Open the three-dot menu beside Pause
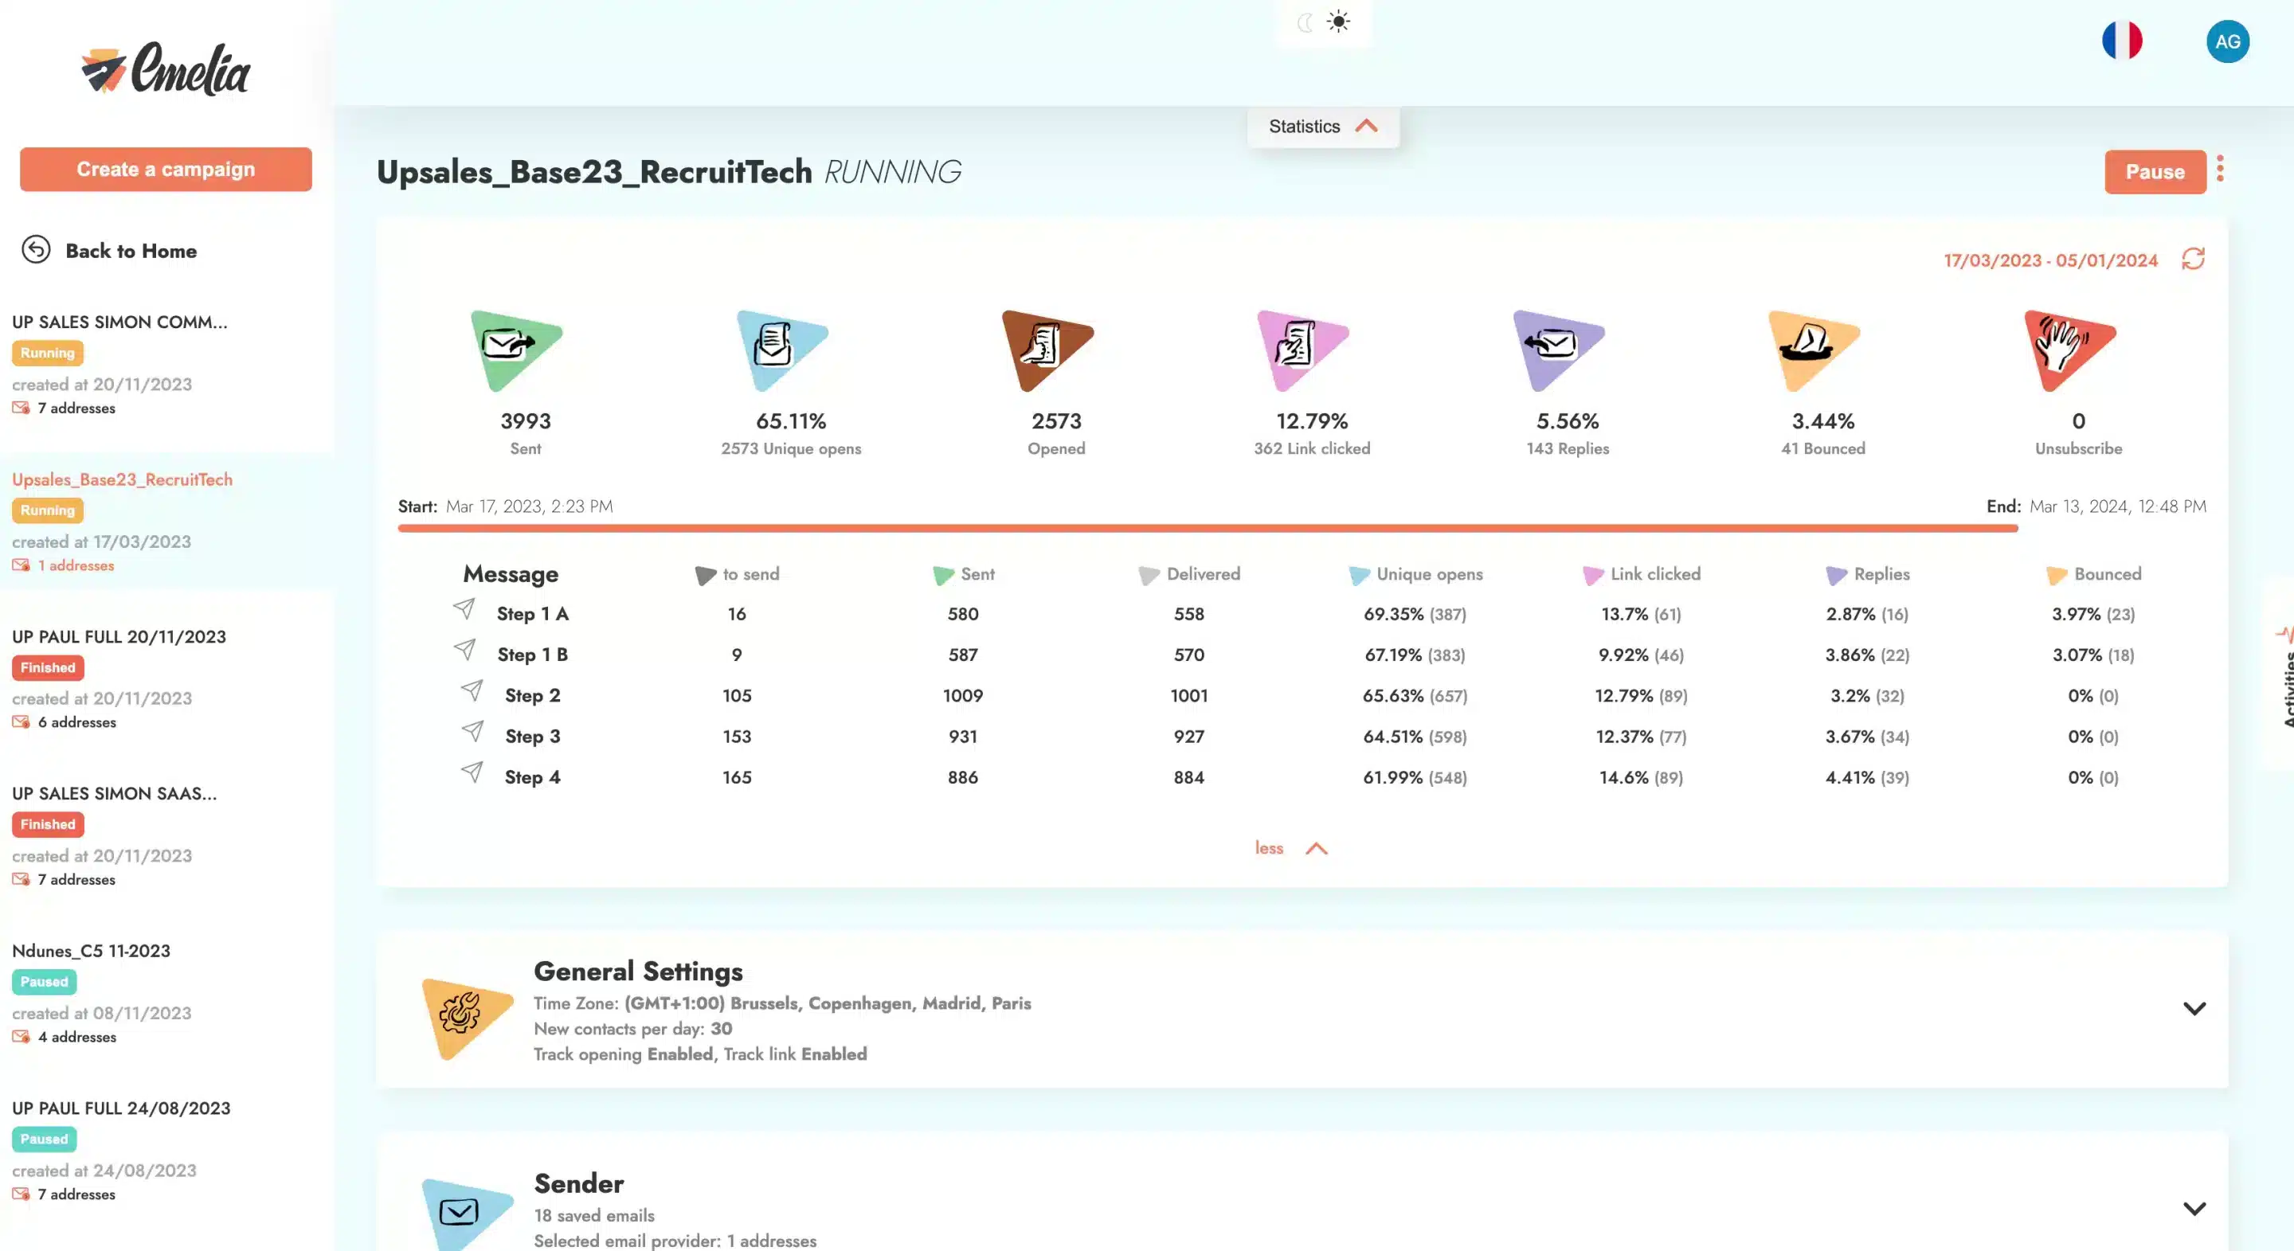Image resolution: width=2294 pixels, height=1251 pixels. coord(2220,169)
